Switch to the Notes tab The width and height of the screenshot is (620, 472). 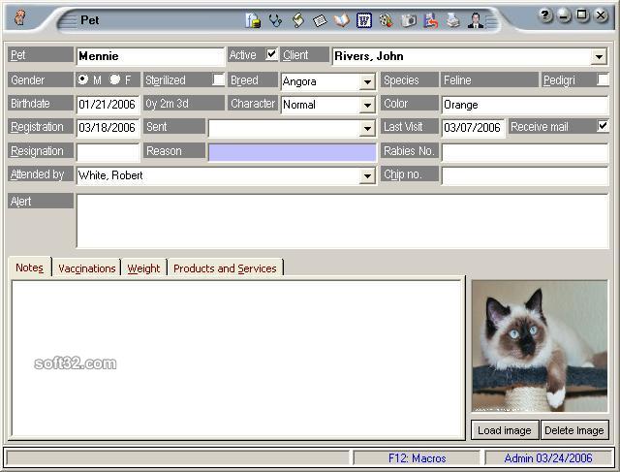click(30, 267)
